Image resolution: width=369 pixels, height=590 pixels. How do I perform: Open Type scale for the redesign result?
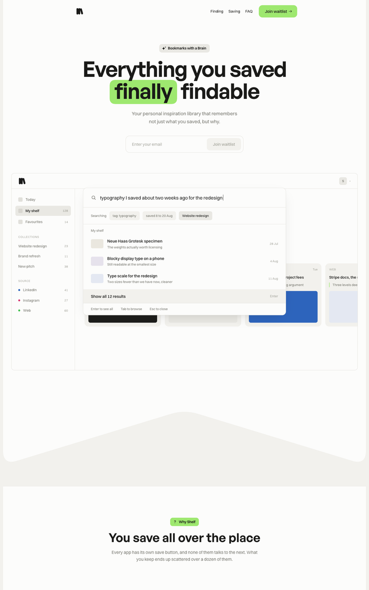[x=184, y=278]
